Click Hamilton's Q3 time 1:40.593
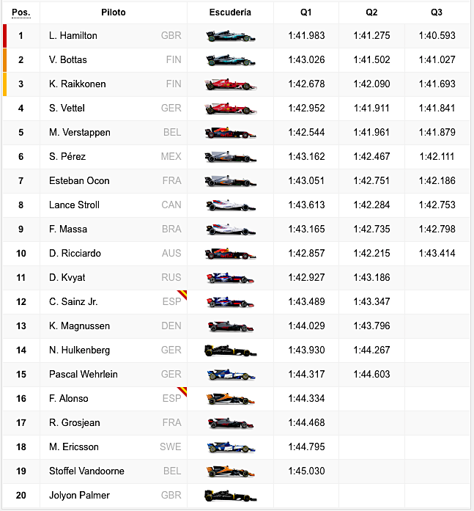474x511 pixels. (437, 36)
